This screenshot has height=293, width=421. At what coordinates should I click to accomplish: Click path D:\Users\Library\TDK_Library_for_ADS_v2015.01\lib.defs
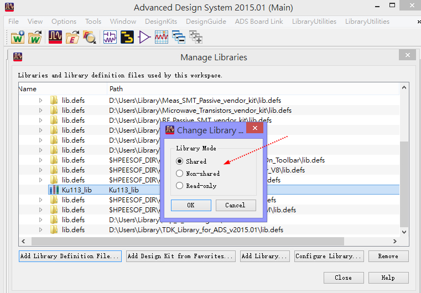(196, 229)
